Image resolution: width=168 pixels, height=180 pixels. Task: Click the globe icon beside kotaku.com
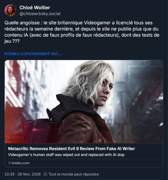[x=10, y=163]
